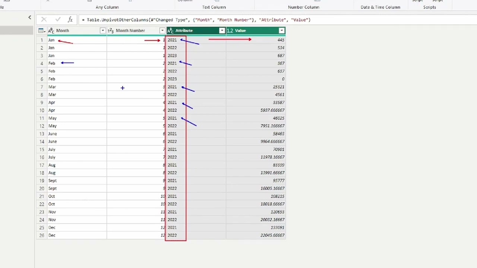Click the Nov month cell in row 24
This screenshot has width=477, height=268.
[77, 220]
